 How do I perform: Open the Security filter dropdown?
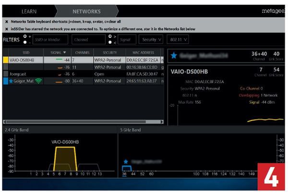coord(151,39)
